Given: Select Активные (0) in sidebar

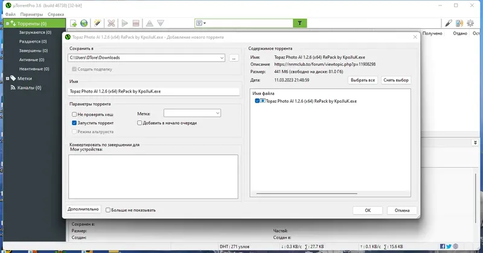Looking at the screenshot, I should coord(32,60).
